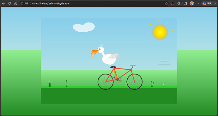Click the white cloud in the sky
Image resolution: width=218 pixels, height=116 pixels.
[84, 27]
